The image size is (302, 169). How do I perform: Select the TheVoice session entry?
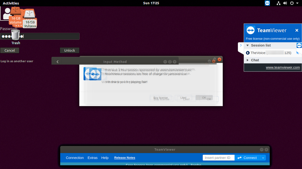[x=271, y=53]
